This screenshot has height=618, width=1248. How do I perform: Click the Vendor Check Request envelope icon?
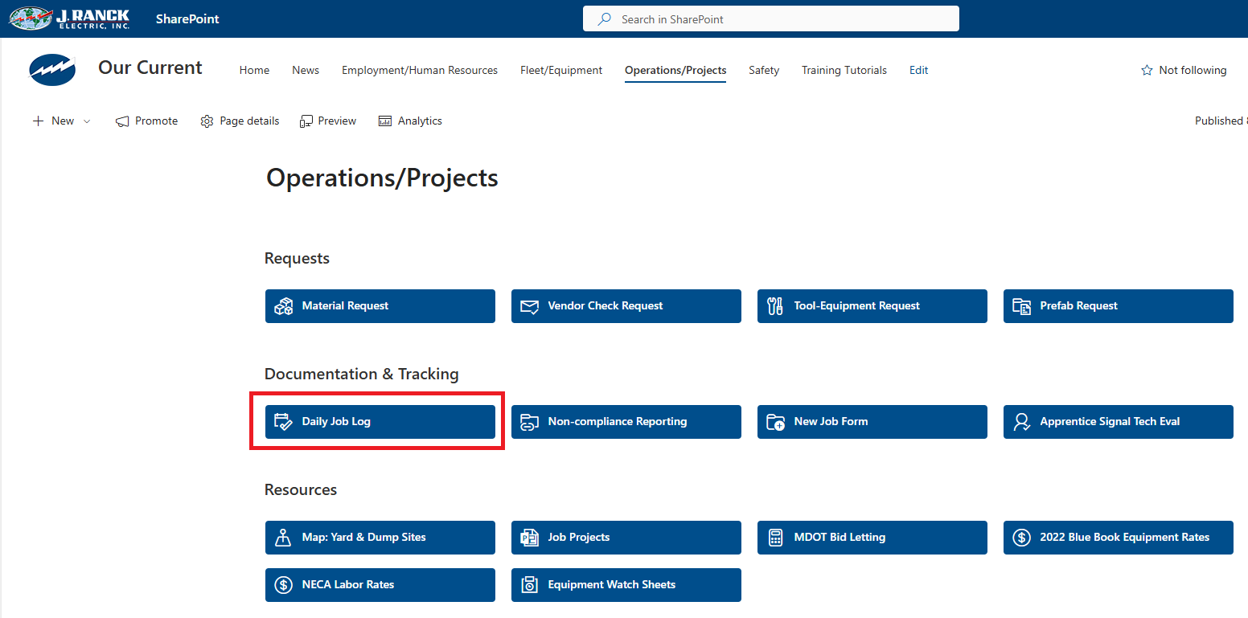coord(529,306)
